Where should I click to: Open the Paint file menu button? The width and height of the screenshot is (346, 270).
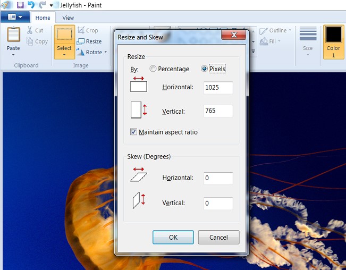tap(15, 17)
